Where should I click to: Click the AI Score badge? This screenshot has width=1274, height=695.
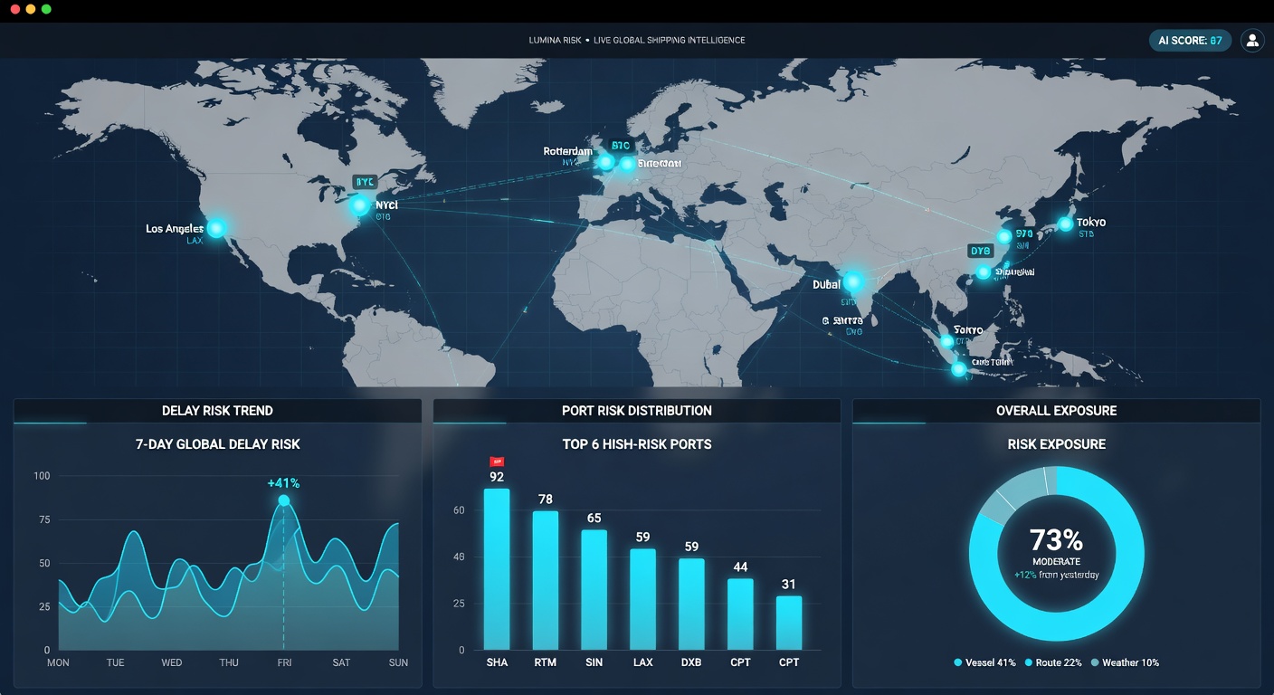click(x=1190, y=40)
